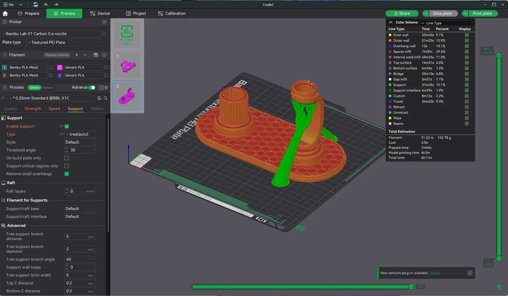The image size is (508, 296).
Task: Open filament settings gear icon
Action: [104, 55]
